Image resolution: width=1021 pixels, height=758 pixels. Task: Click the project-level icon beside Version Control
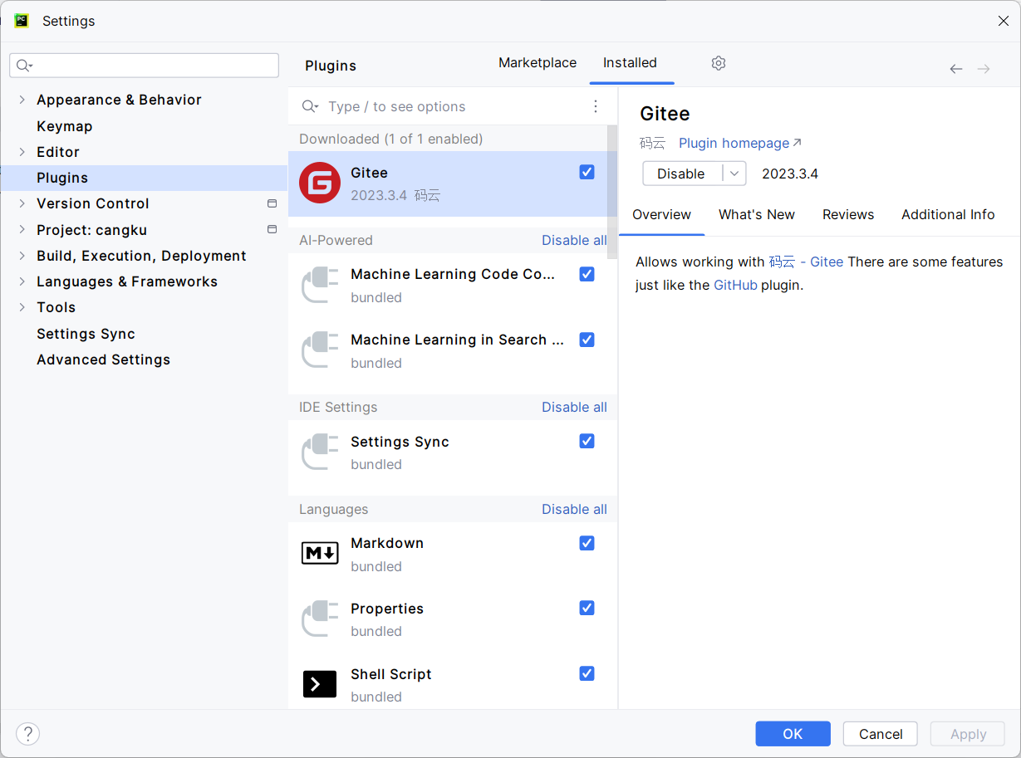click(272, 203)
